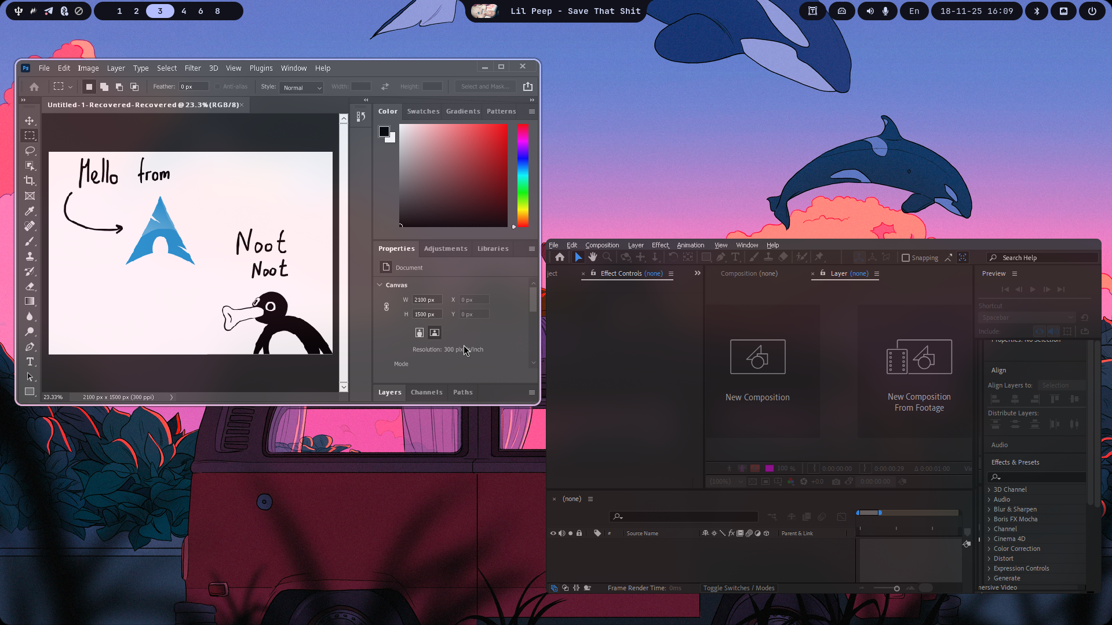Toggle the width-height link chain in Canvas properties
This screenshot has height=625, width=1112.
pos(387,306)
